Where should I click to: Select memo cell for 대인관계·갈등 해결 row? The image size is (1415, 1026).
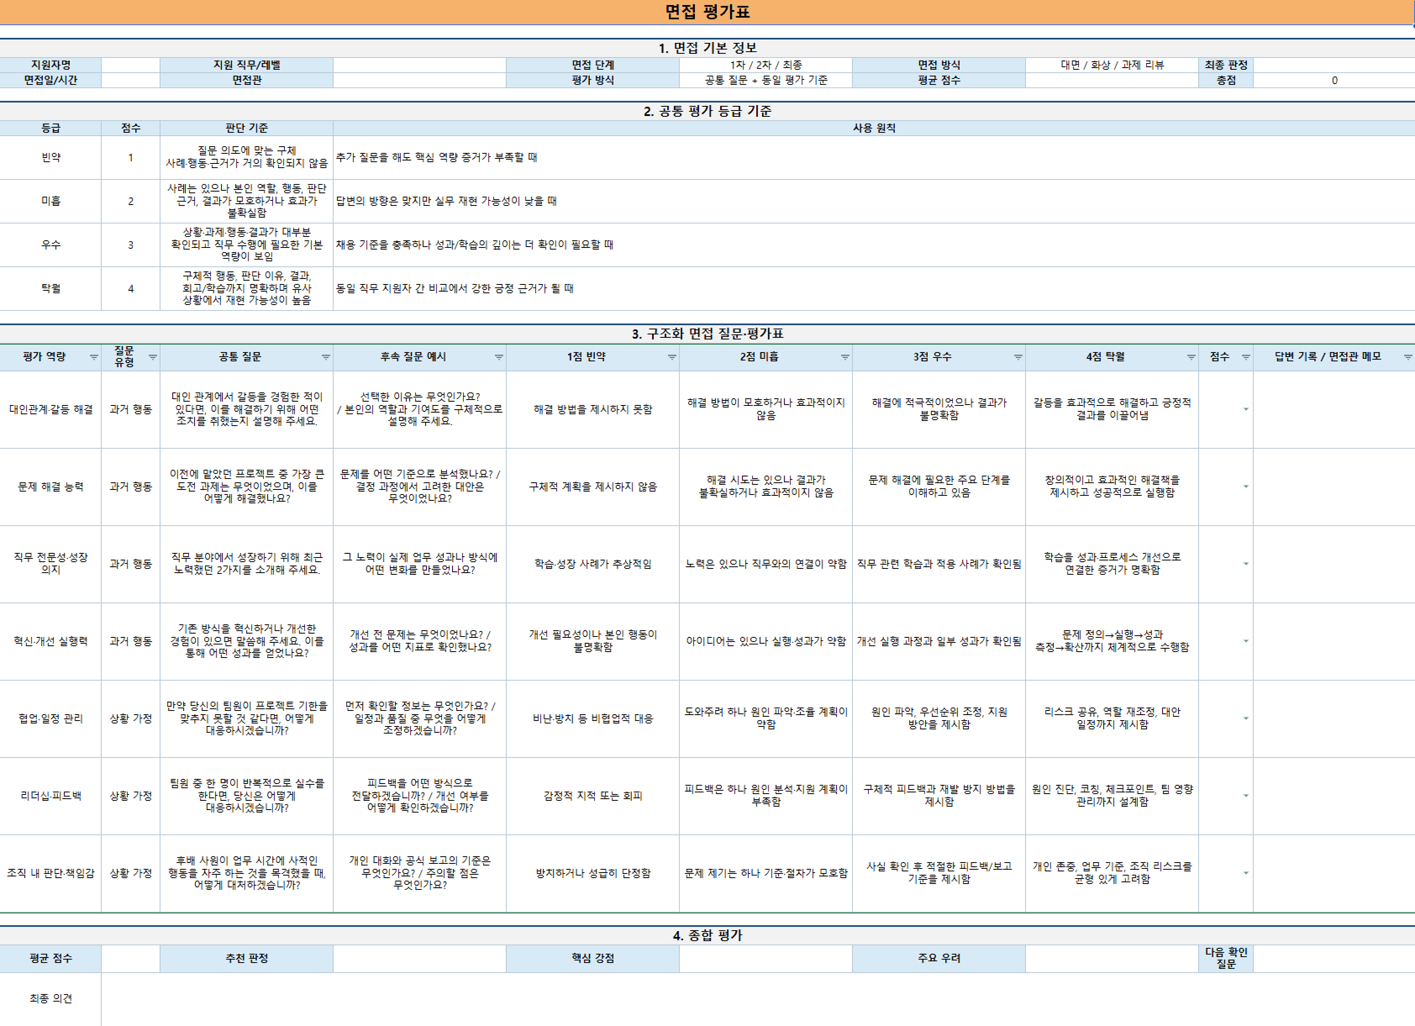click(1334, 409)
